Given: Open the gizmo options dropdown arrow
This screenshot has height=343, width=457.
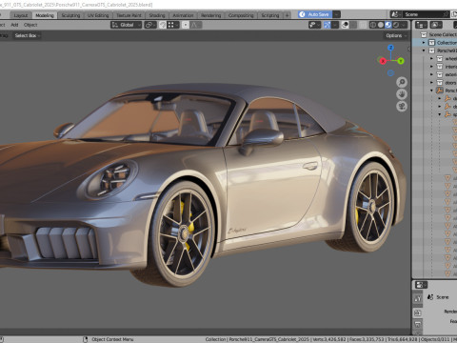Looking at the screenshot, I should pos(335,25).
